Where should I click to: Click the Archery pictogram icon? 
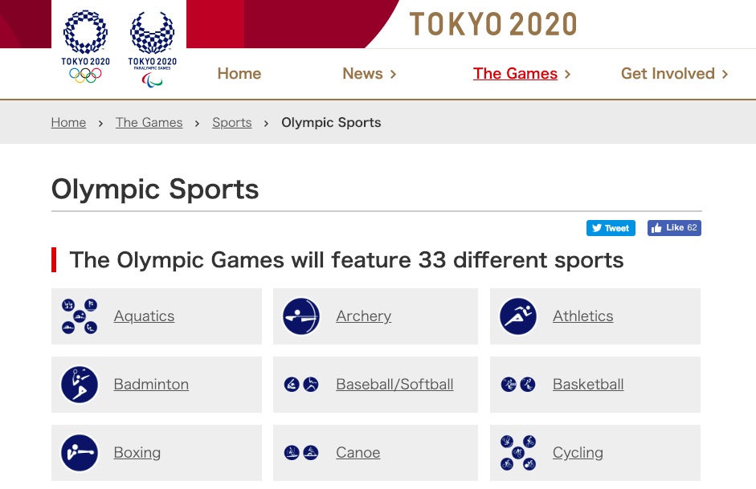pos(301,316)
